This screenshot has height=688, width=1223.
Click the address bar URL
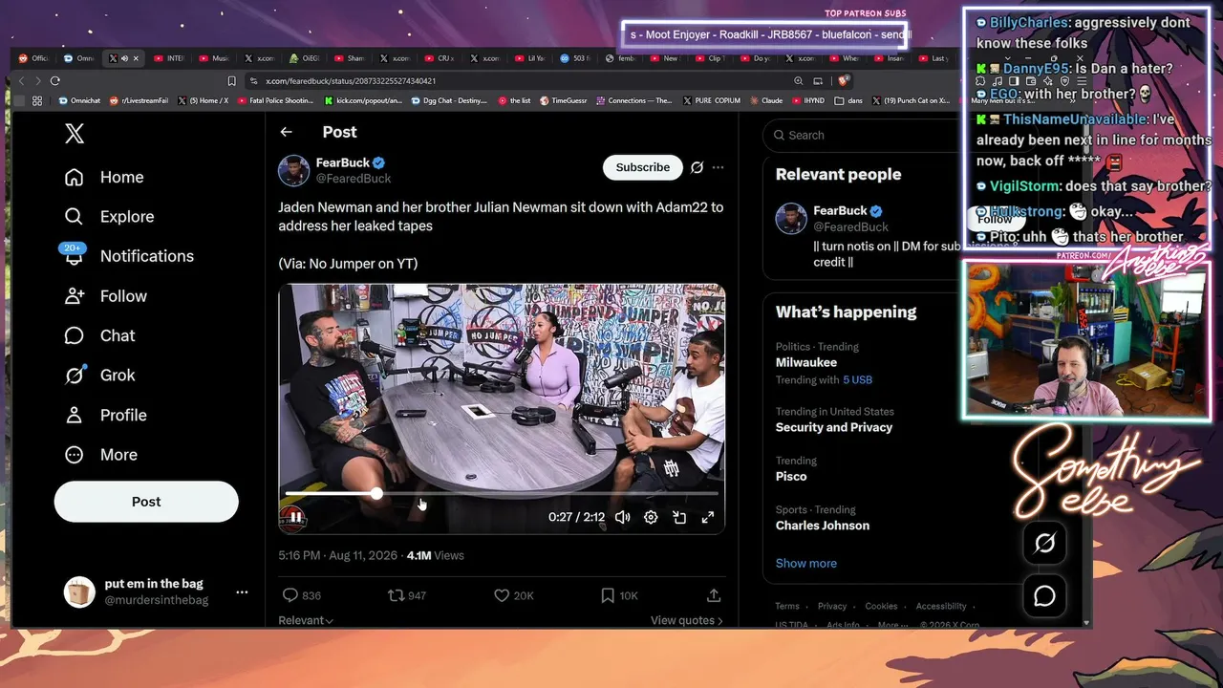[x=350, y=81]
